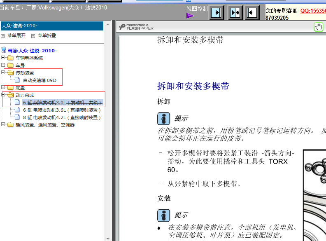326x241 pixels.
Task: Click the QQ customer service number link
Action: pos(313,11)
